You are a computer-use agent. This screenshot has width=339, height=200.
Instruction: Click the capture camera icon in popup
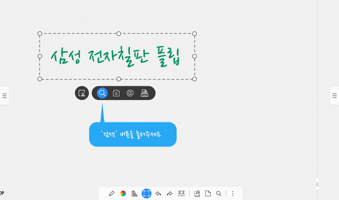click(x=116, y=93)
